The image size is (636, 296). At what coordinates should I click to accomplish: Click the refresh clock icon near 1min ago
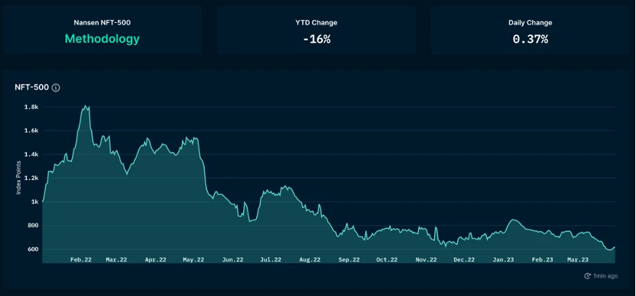pos(587,275)
